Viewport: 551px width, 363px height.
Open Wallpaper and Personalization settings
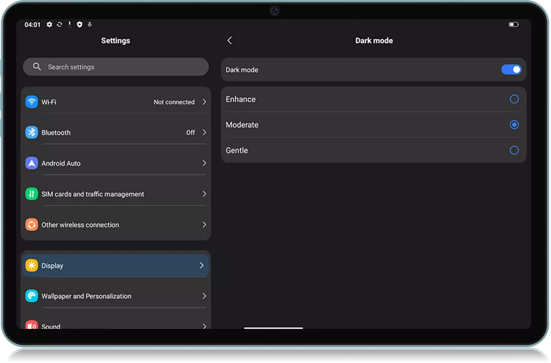87,296
